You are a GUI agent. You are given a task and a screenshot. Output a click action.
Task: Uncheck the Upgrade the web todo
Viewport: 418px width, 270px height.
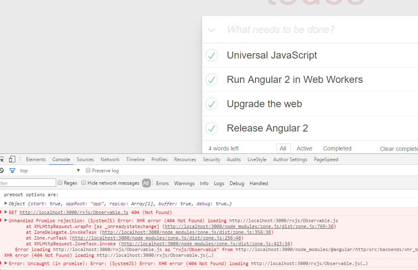(212, 104)
